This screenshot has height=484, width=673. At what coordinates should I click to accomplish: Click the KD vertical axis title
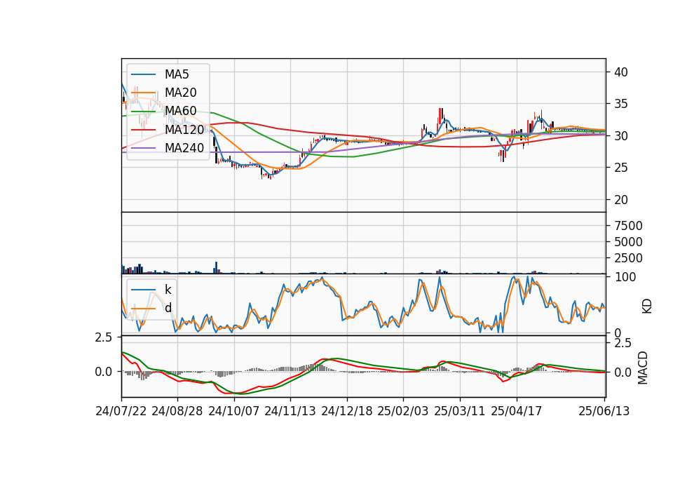pyautogui.click(x=647, y=307)
